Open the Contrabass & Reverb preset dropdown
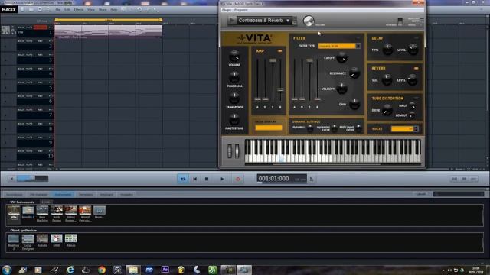Image resolution: width=490 pixels, height=275 pixels. click(288, 21)
